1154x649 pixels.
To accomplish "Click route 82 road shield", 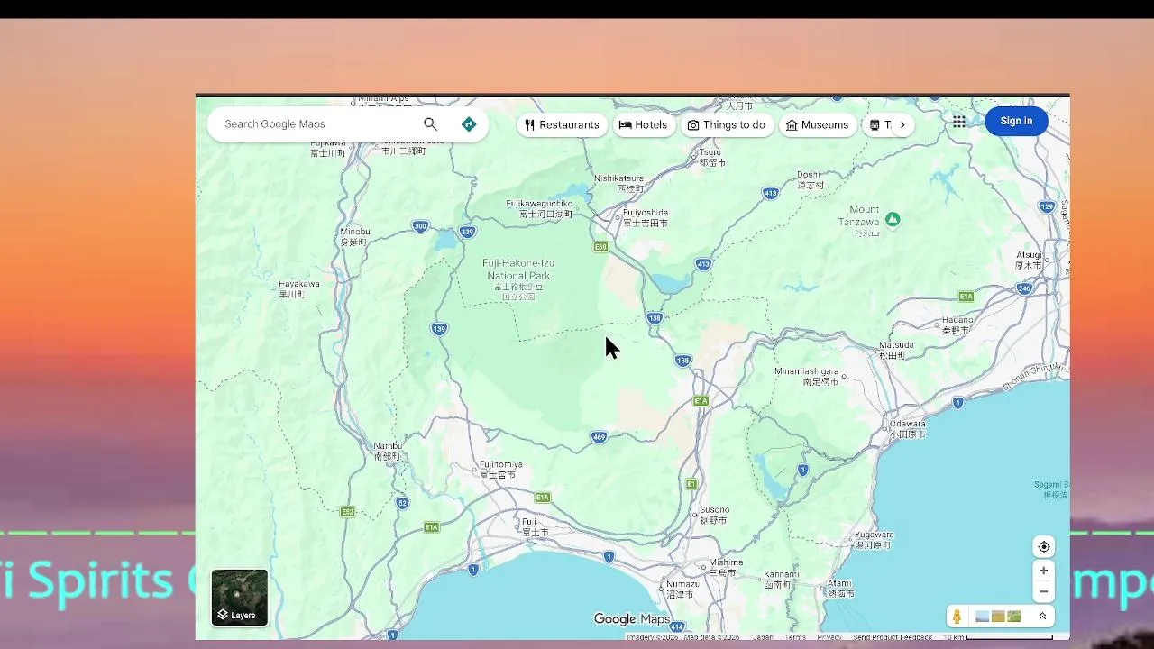I will click(402, 503).
